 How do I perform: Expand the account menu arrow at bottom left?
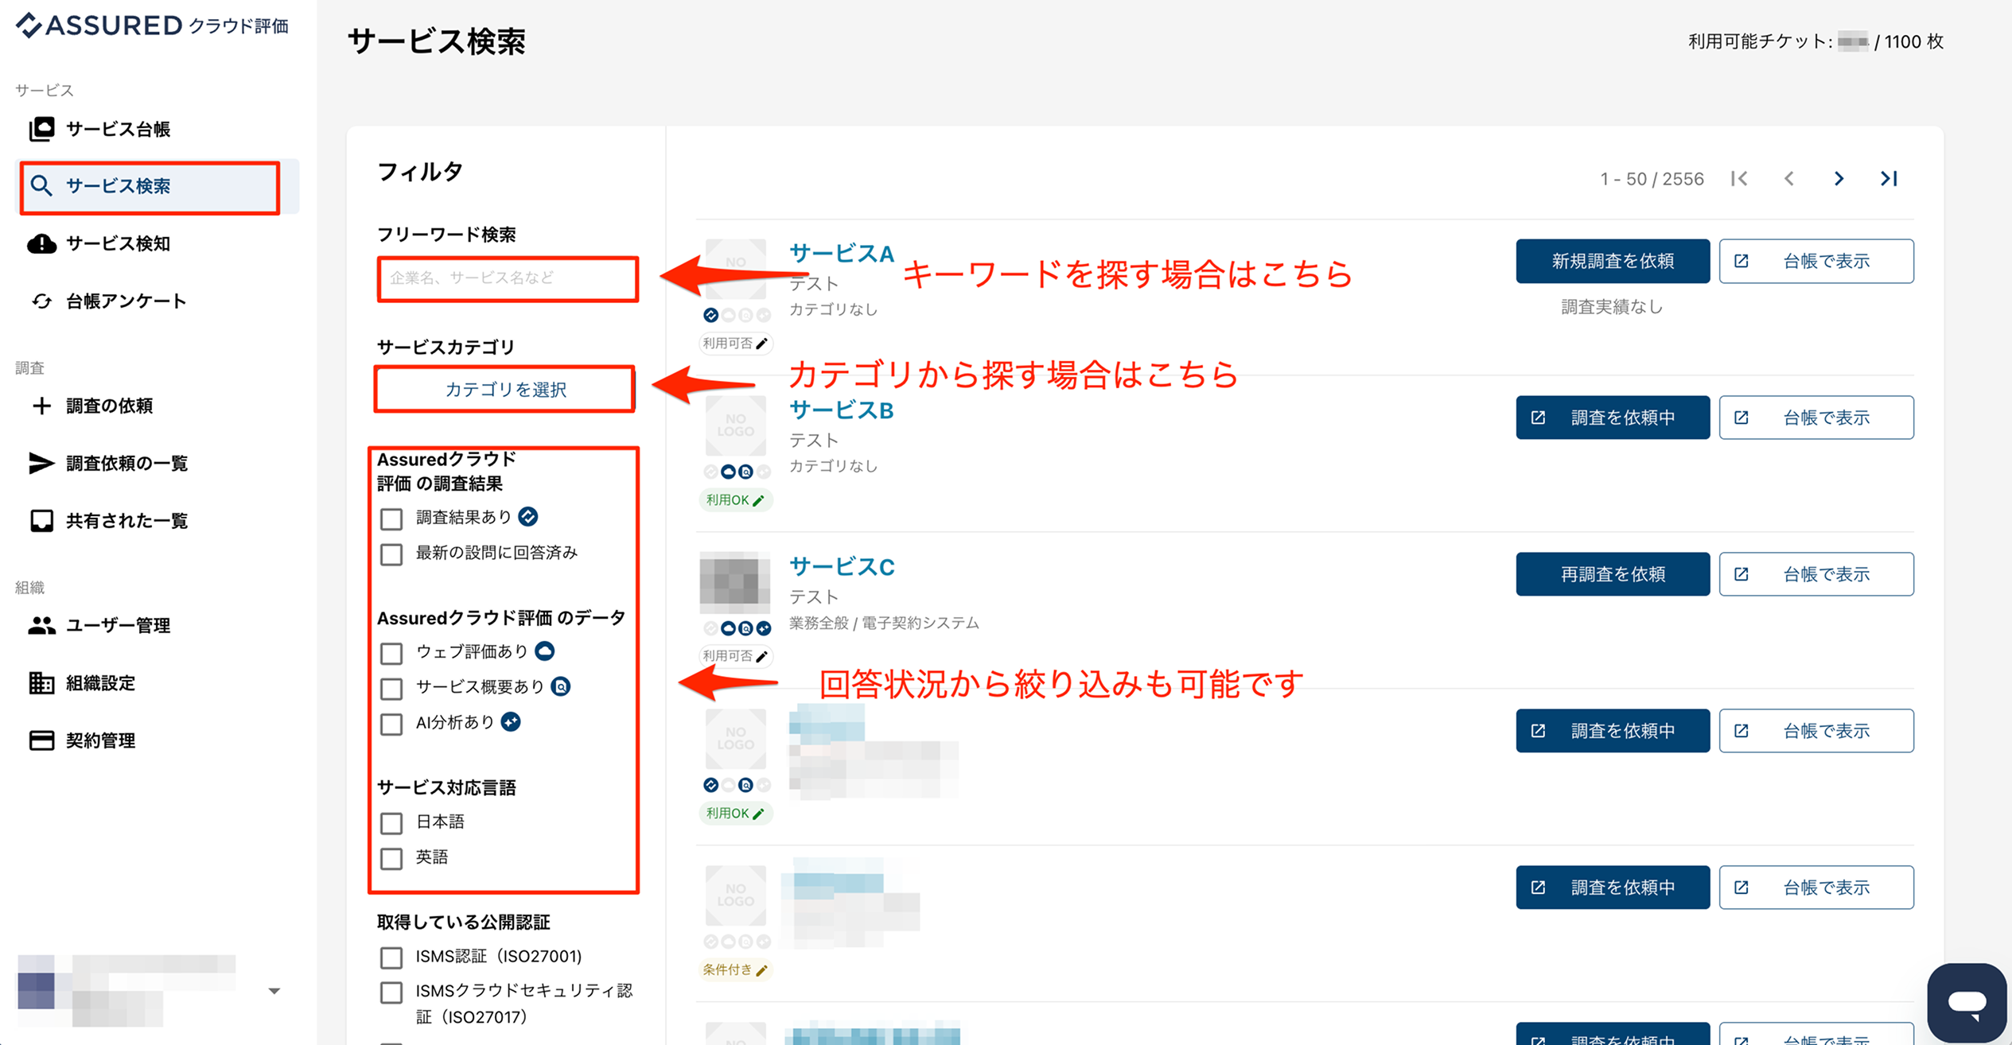point(274,991)
